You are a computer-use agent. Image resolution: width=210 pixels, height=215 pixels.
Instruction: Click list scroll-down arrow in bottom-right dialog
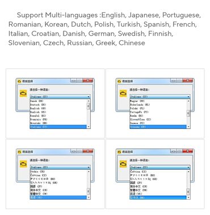click(x=188, y=197)
